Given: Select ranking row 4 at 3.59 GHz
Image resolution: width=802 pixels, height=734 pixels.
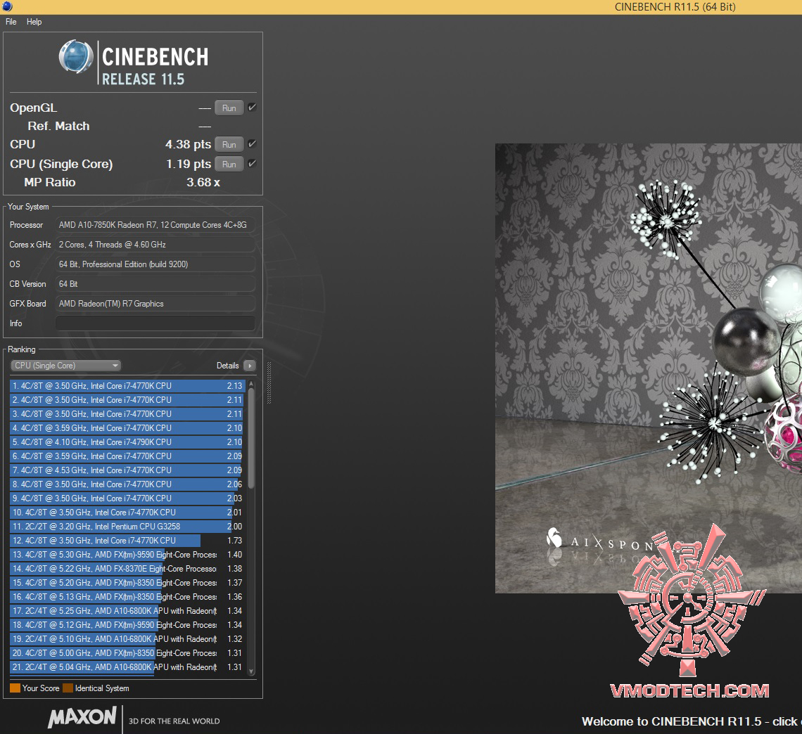Looking at the screenshot, I should tap(128, 428).
